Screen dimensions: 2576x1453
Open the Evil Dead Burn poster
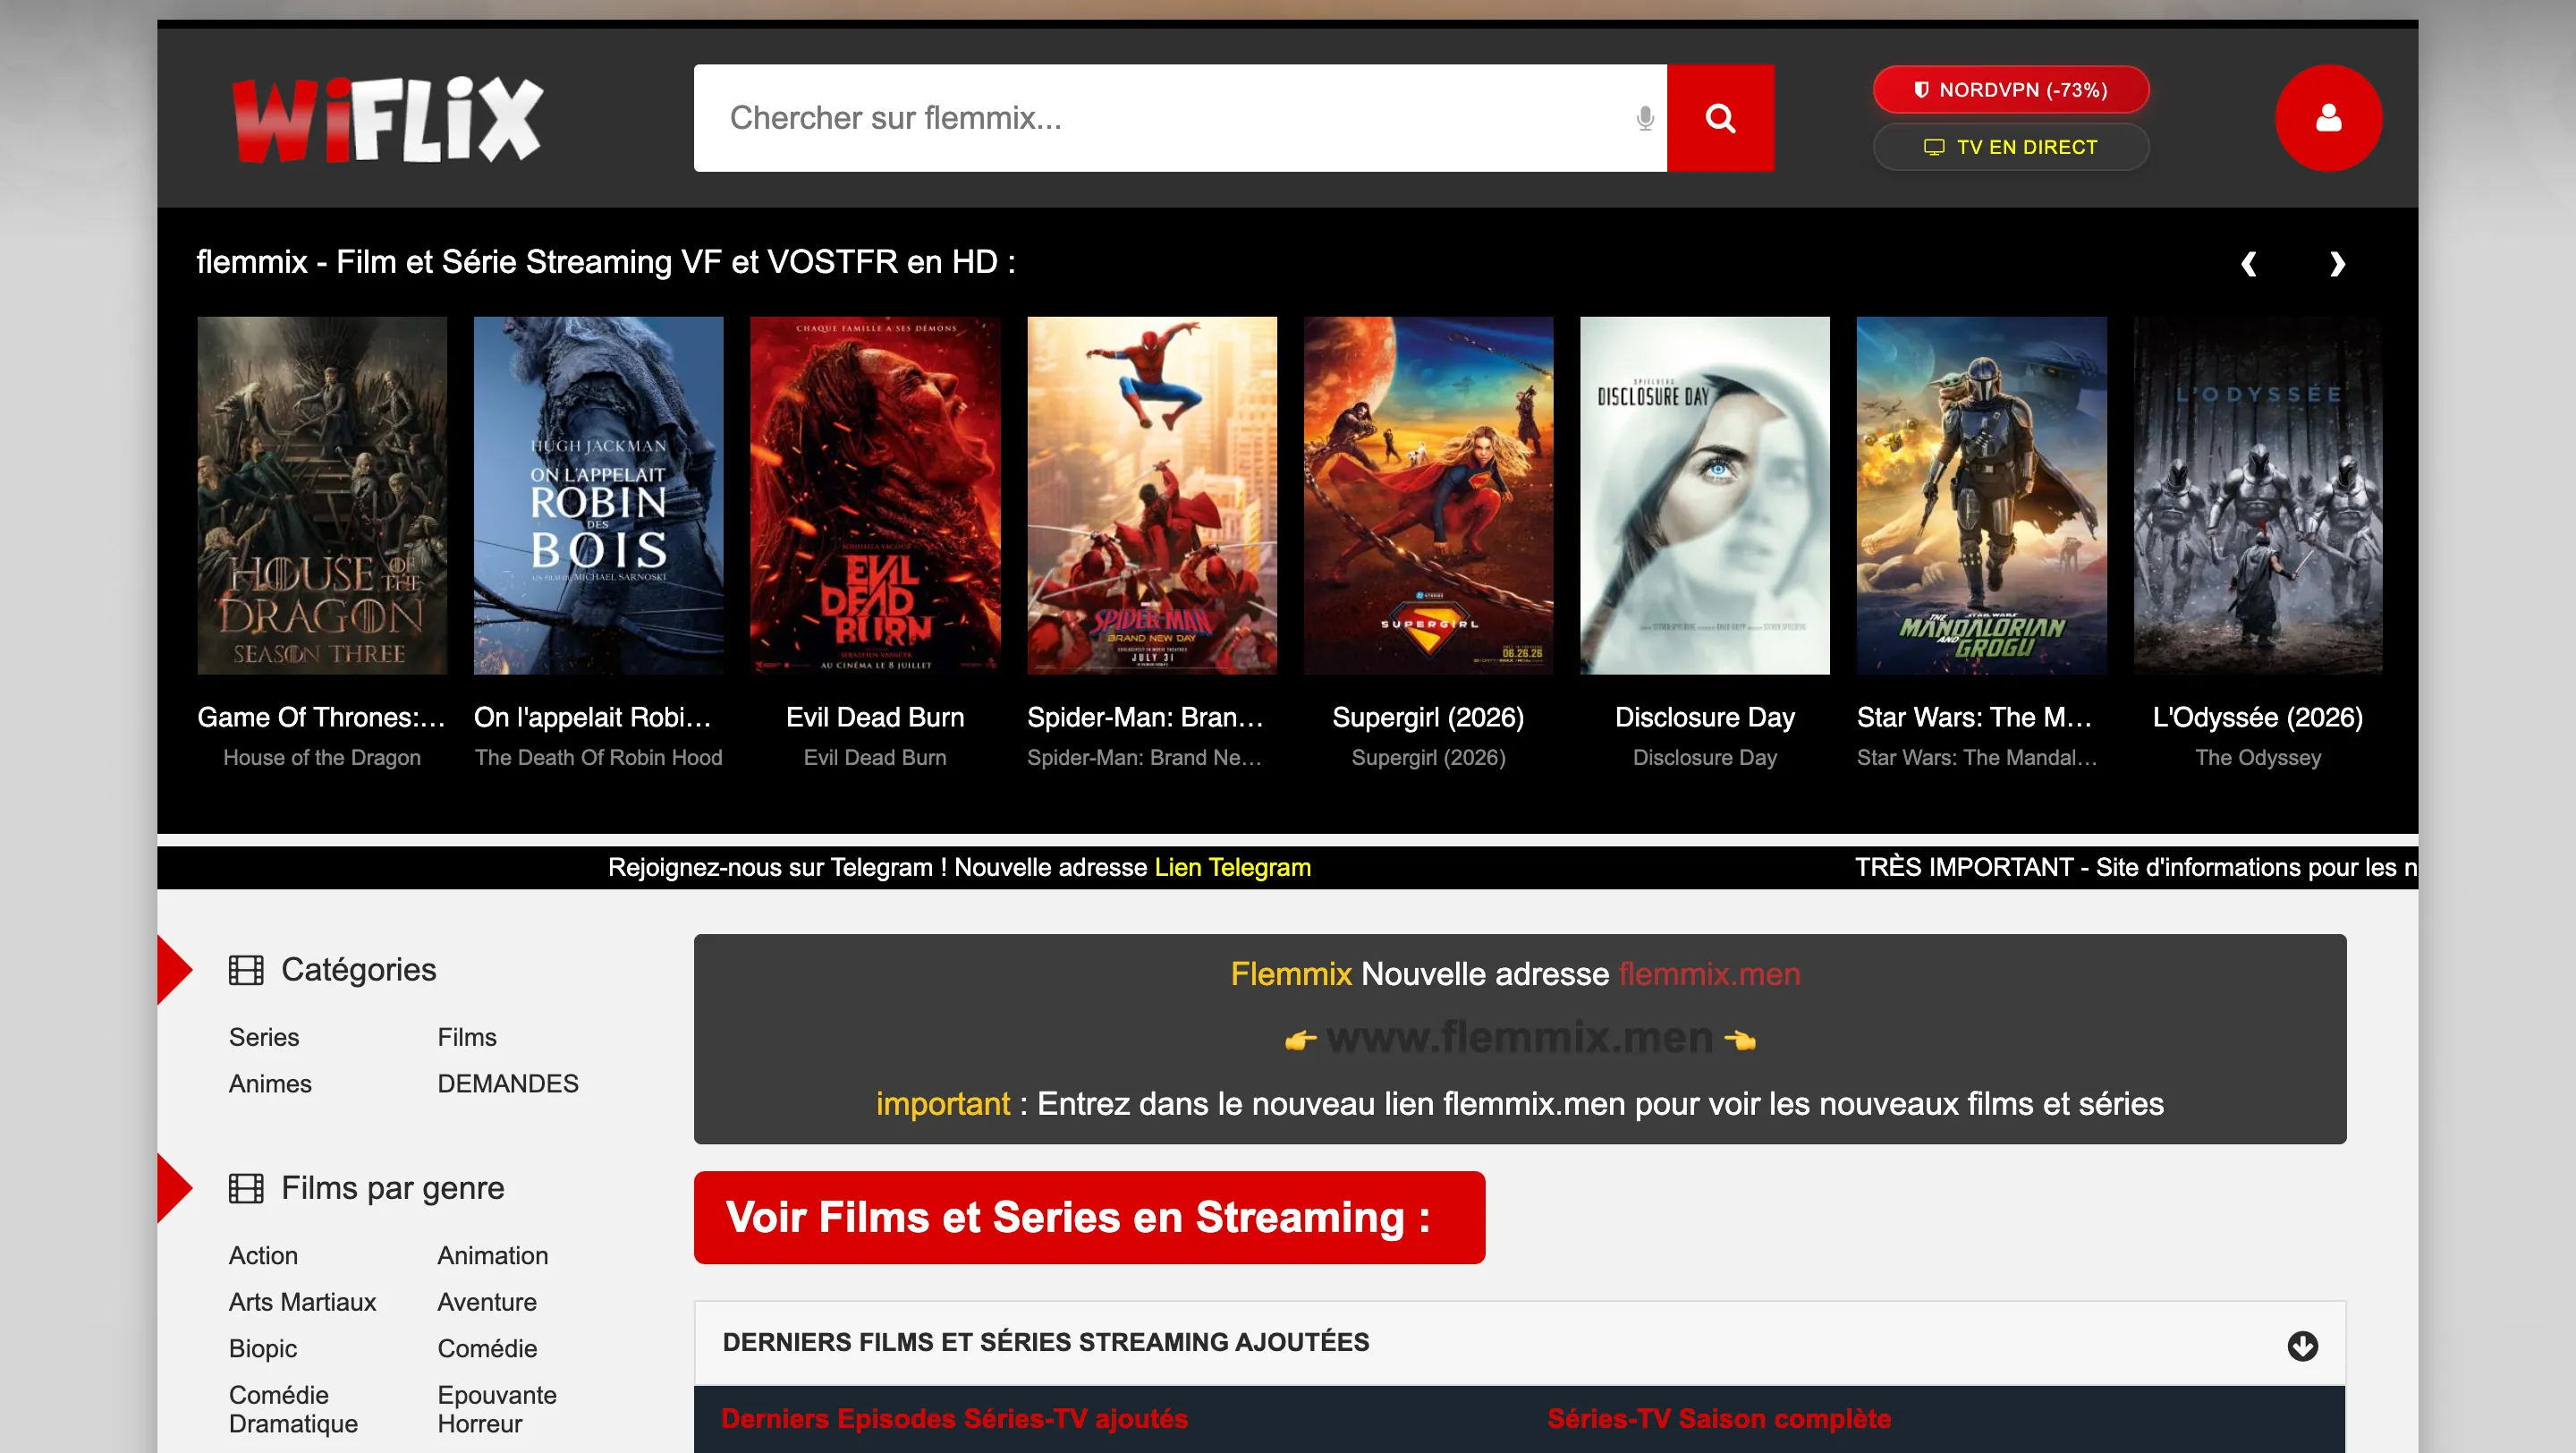(x=875, y=495)
